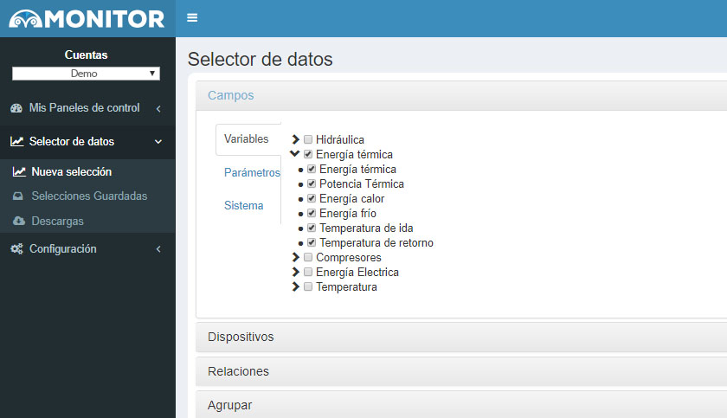Click the dashboard gauge icon beside Mis Paneles de control

point(16,108)
